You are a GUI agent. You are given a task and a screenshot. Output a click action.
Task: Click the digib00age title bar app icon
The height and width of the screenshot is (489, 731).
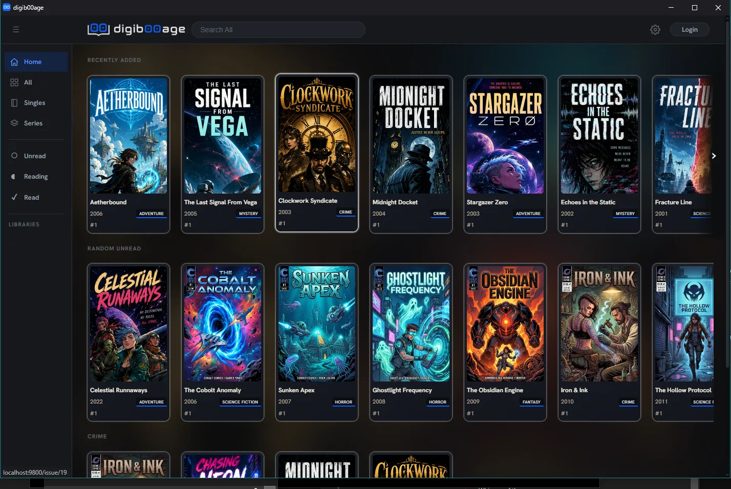pos(7,7)
